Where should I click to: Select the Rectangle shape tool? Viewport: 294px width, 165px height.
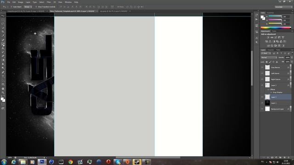click(x=3, y=84)
